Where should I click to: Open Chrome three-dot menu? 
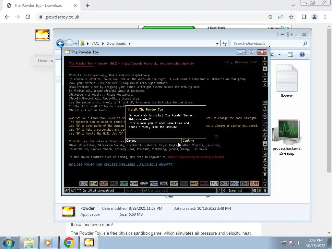(325, 17)
